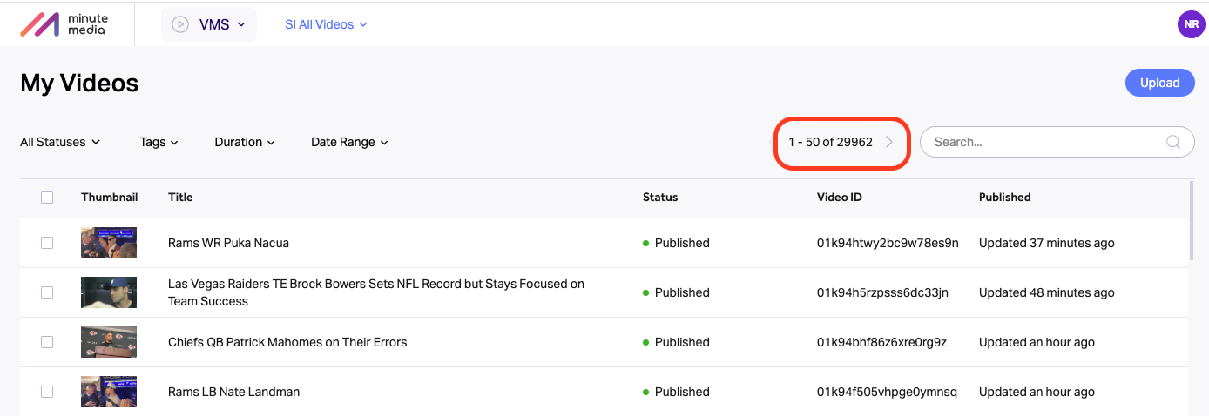The height and width of the screenshot is (416, 1209).
Task: Open thumbnail of Rams WR Puka Nacua
Action: [109, 243]
